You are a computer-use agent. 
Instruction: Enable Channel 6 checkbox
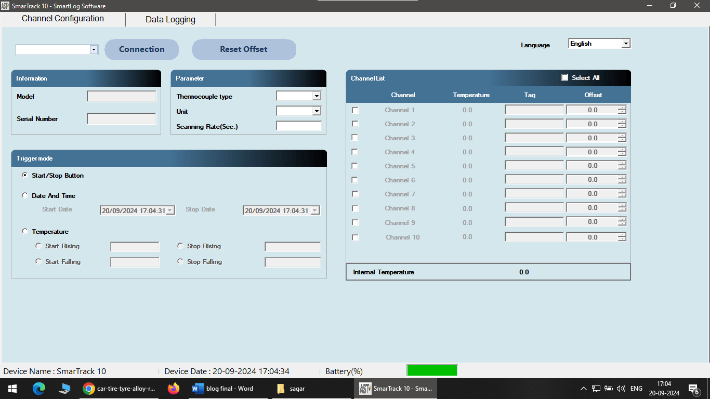(x=355, y=180)
